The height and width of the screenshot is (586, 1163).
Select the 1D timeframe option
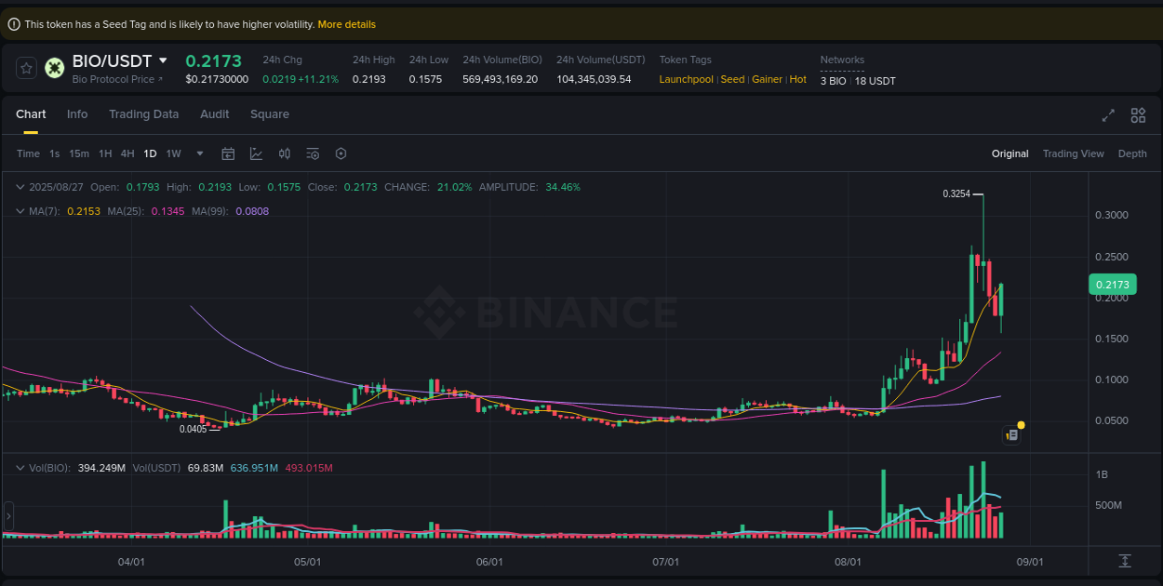pos(150,153)
